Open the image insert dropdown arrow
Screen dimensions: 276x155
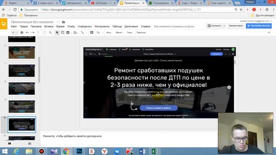coord(71,33)
